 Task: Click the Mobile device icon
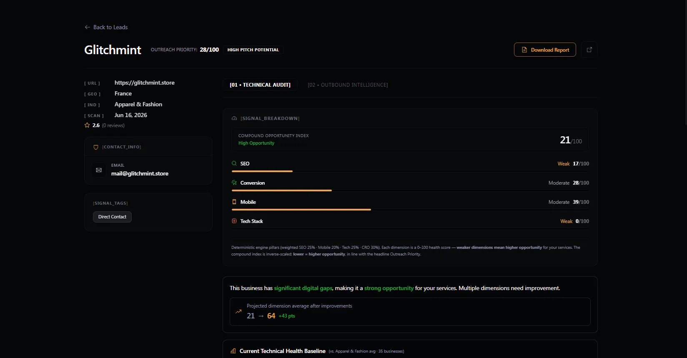(x=234, y=202)
